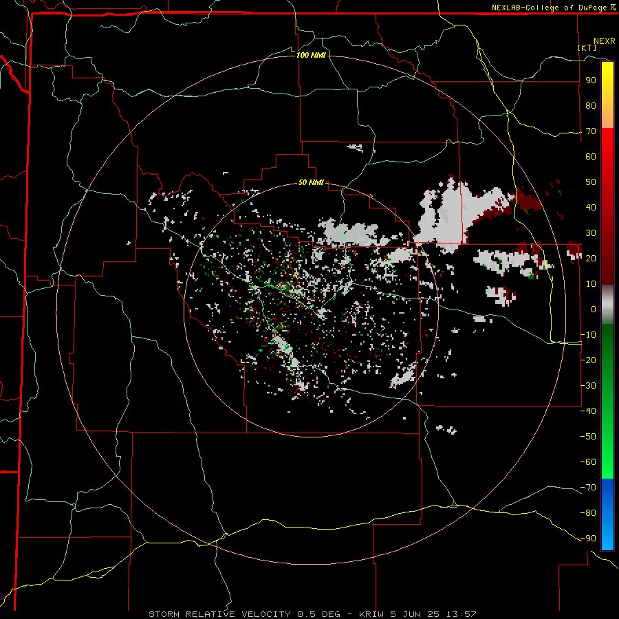Select the 0 value on the velocity scale

594,309
